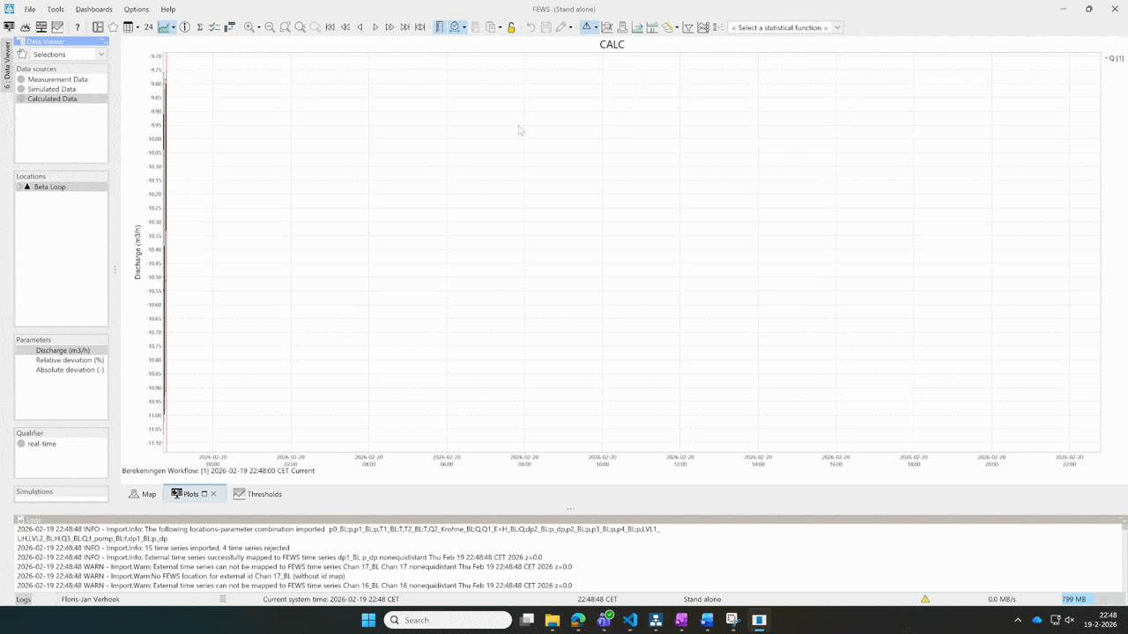Open the Tools menu
The width and height of the screenshot is (1128, 634).
click(x=56, y=9)
